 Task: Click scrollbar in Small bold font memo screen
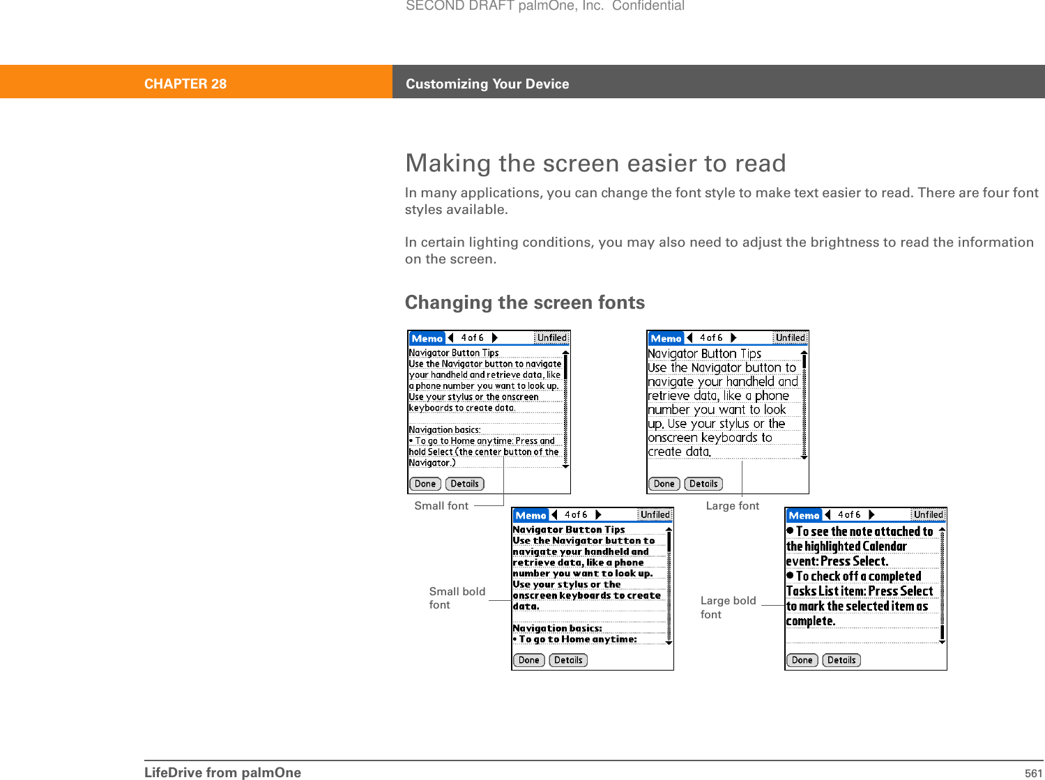pos(669,586)
